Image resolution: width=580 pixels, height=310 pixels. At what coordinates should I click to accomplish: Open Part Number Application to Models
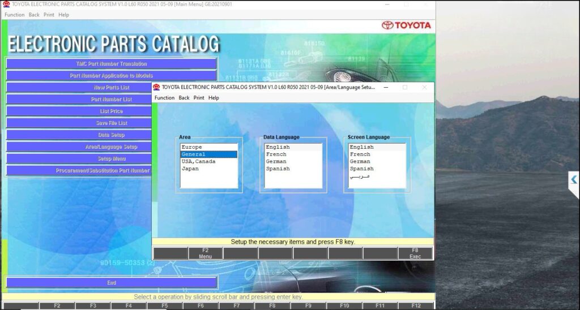click(112, 75)
